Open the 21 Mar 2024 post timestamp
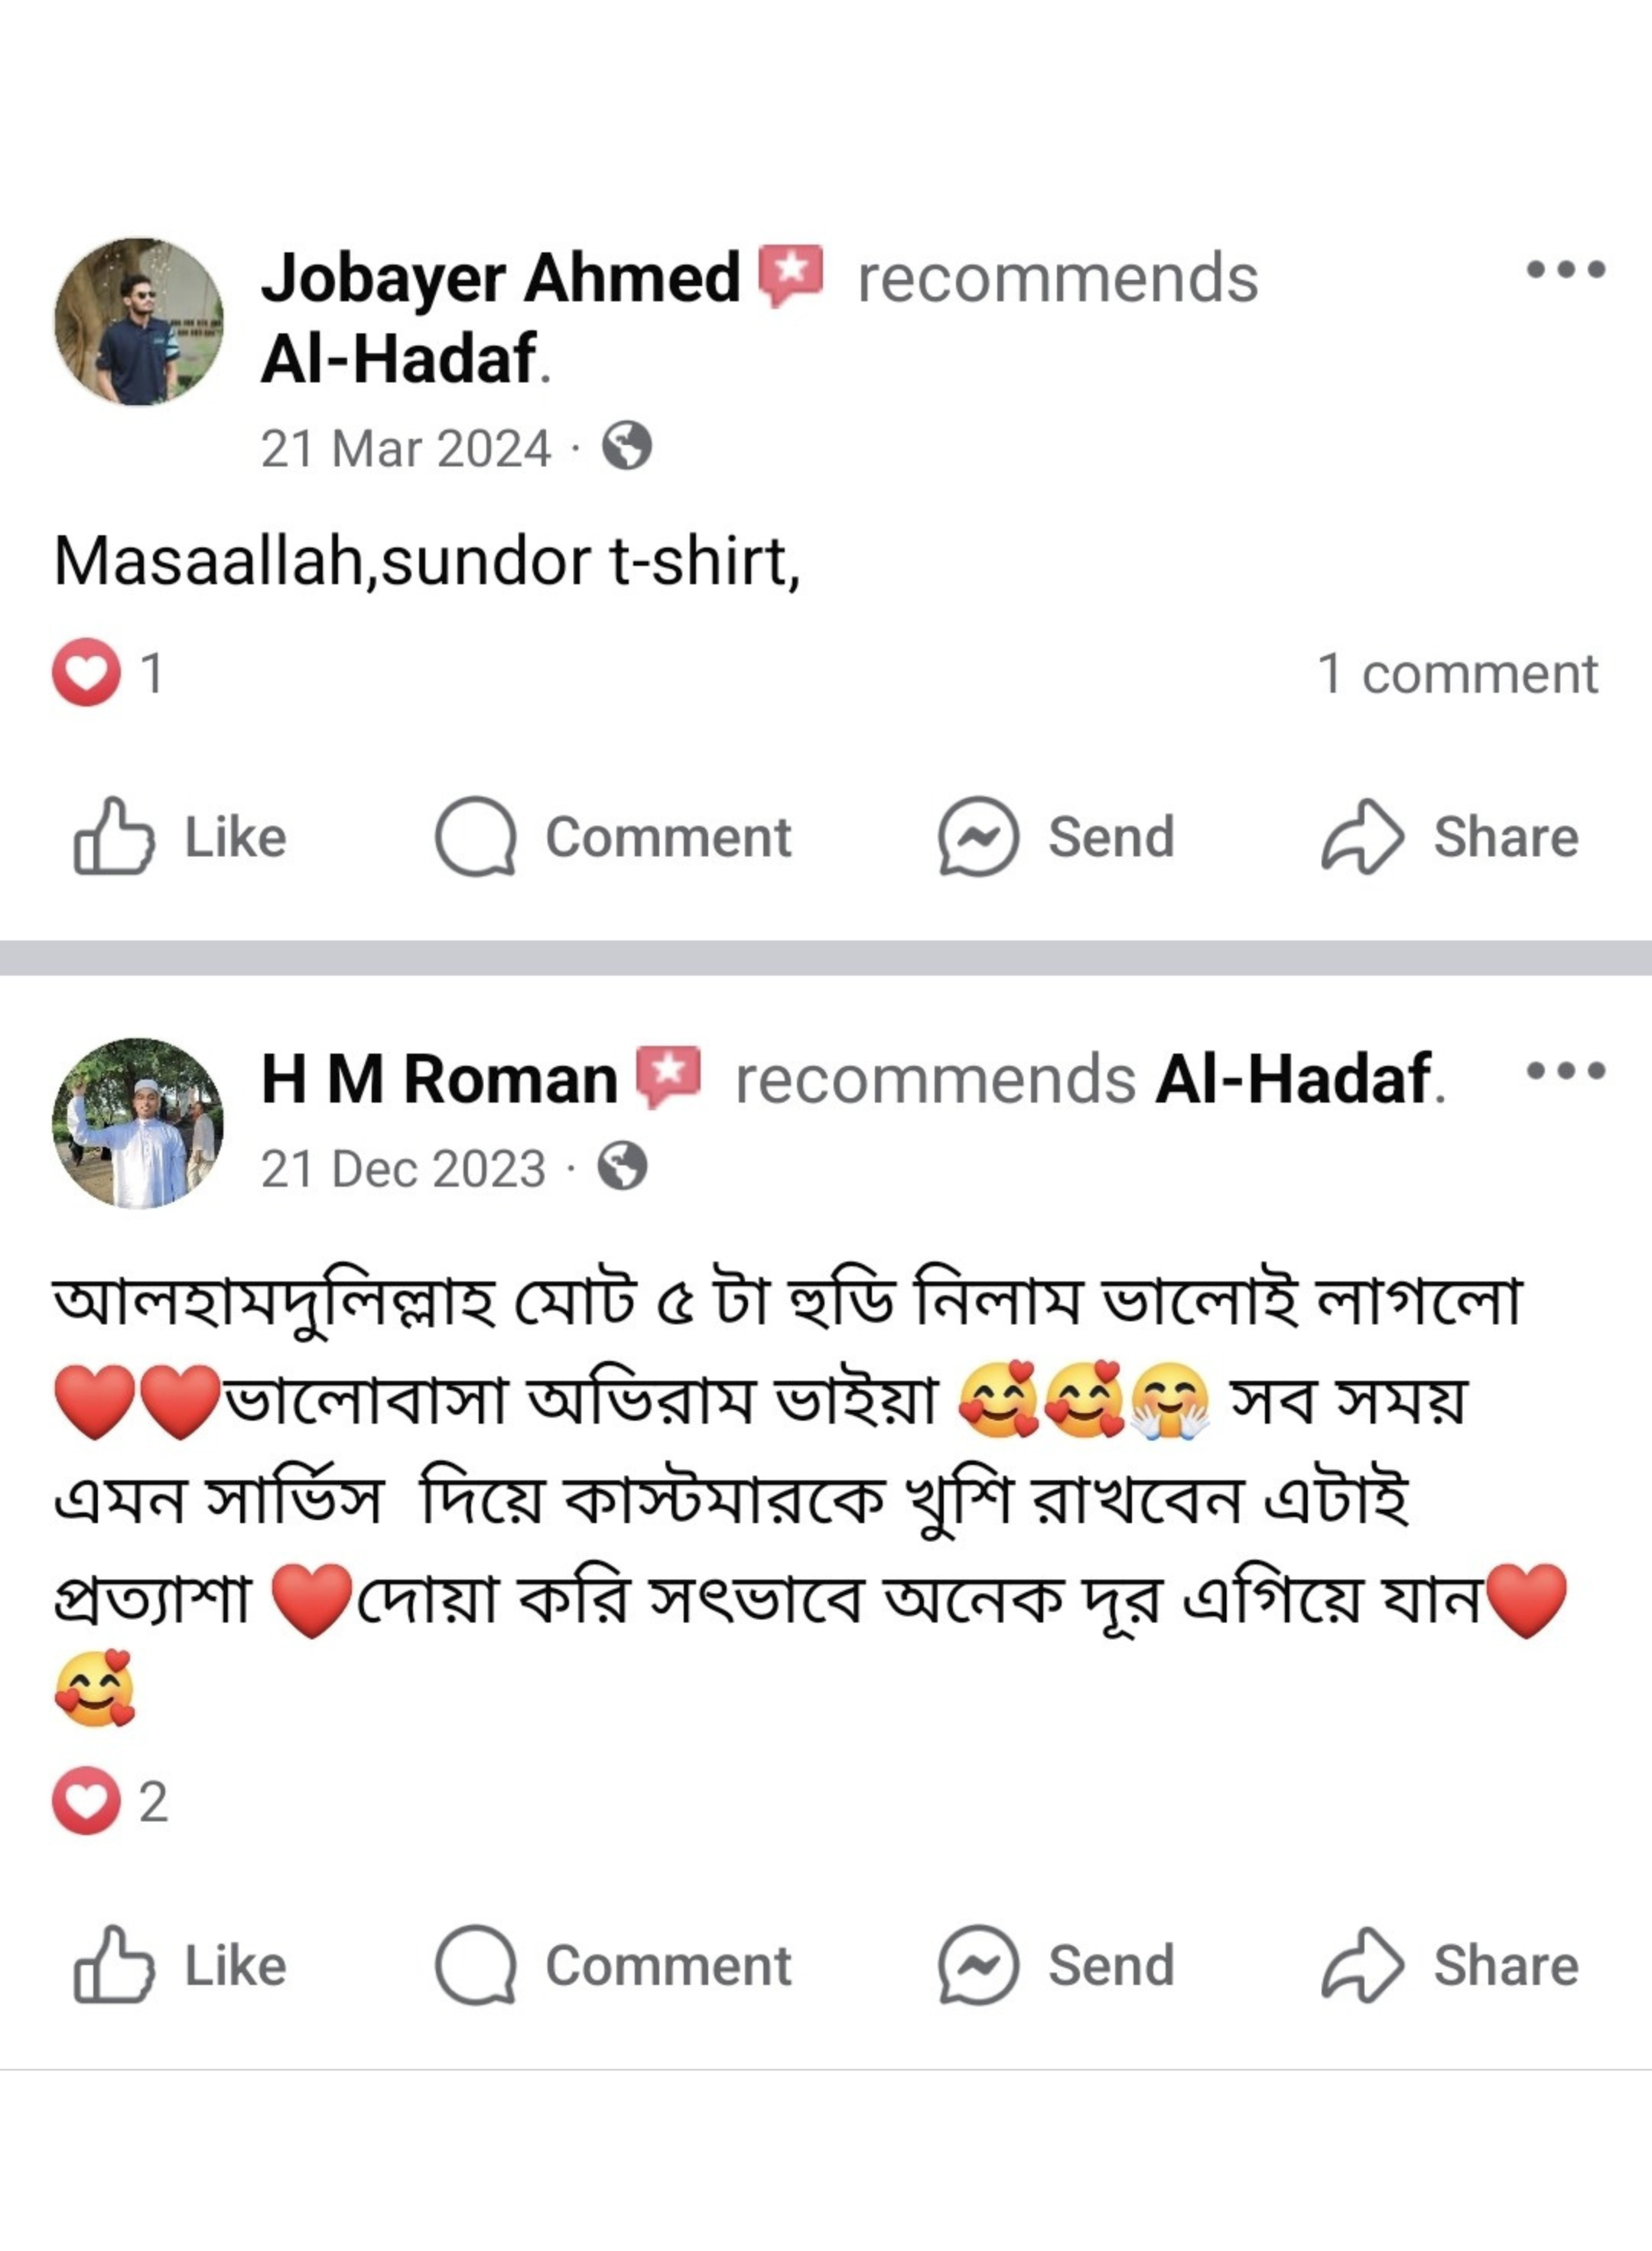This screenshot has height=2251, width=1652. point(406,449)
